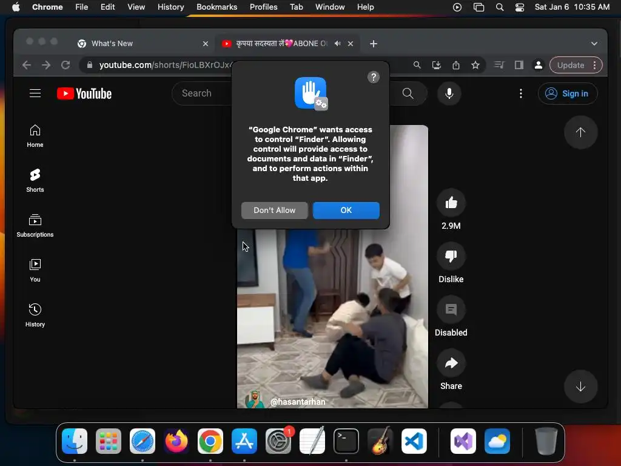621x466 pixels.
Task: Click the zoom magnifier in address bar
Action: 417,65
